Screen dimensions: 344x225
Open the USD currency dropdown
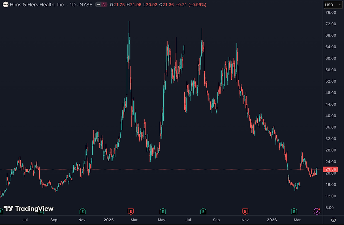click(333, 5)
